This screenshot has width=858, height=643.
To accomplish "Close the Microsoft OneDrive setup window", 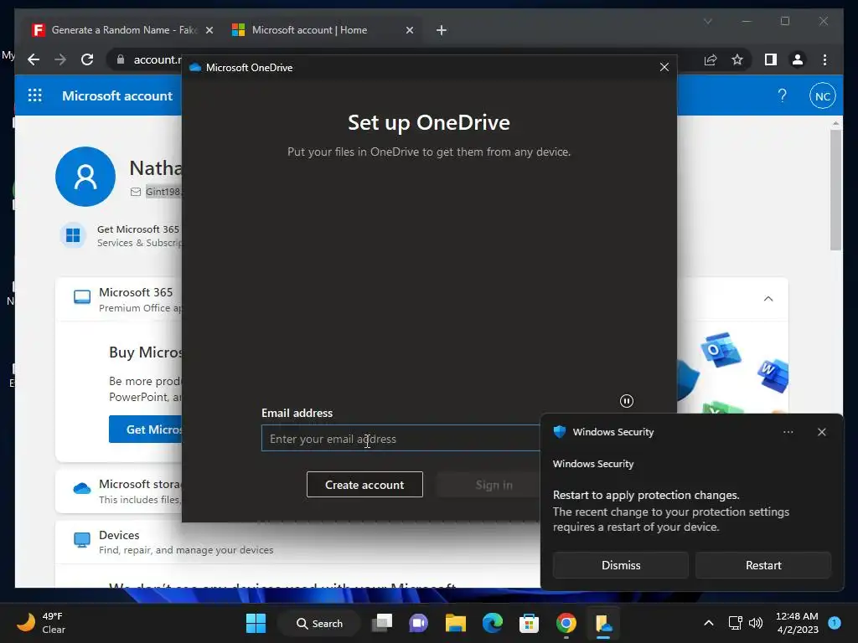I will pos(664,67).
